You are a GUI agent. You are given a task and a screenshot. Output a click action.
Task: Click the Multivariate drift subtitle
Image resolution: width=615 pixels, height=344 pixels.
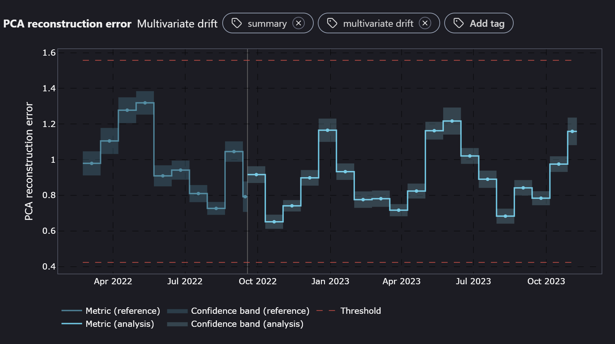177,24
